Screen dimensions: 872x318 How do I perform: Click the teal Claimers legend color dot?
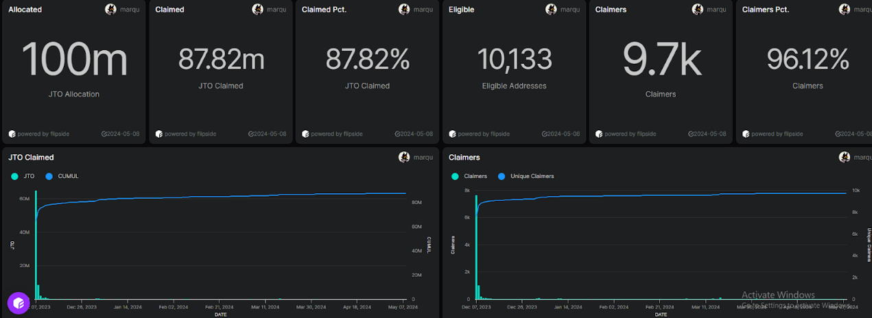pos(455,176)
